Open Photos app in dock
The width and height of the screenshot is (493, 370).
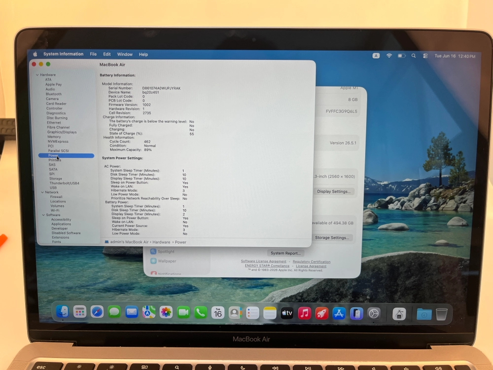point(166,312)
